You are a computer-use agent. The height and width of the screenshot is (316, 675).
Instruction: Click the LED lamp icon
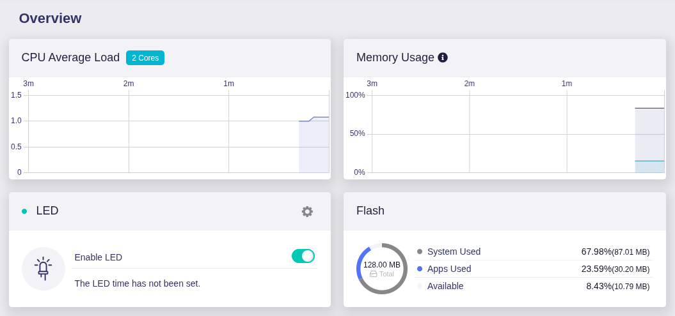click(x=44, y=269)
